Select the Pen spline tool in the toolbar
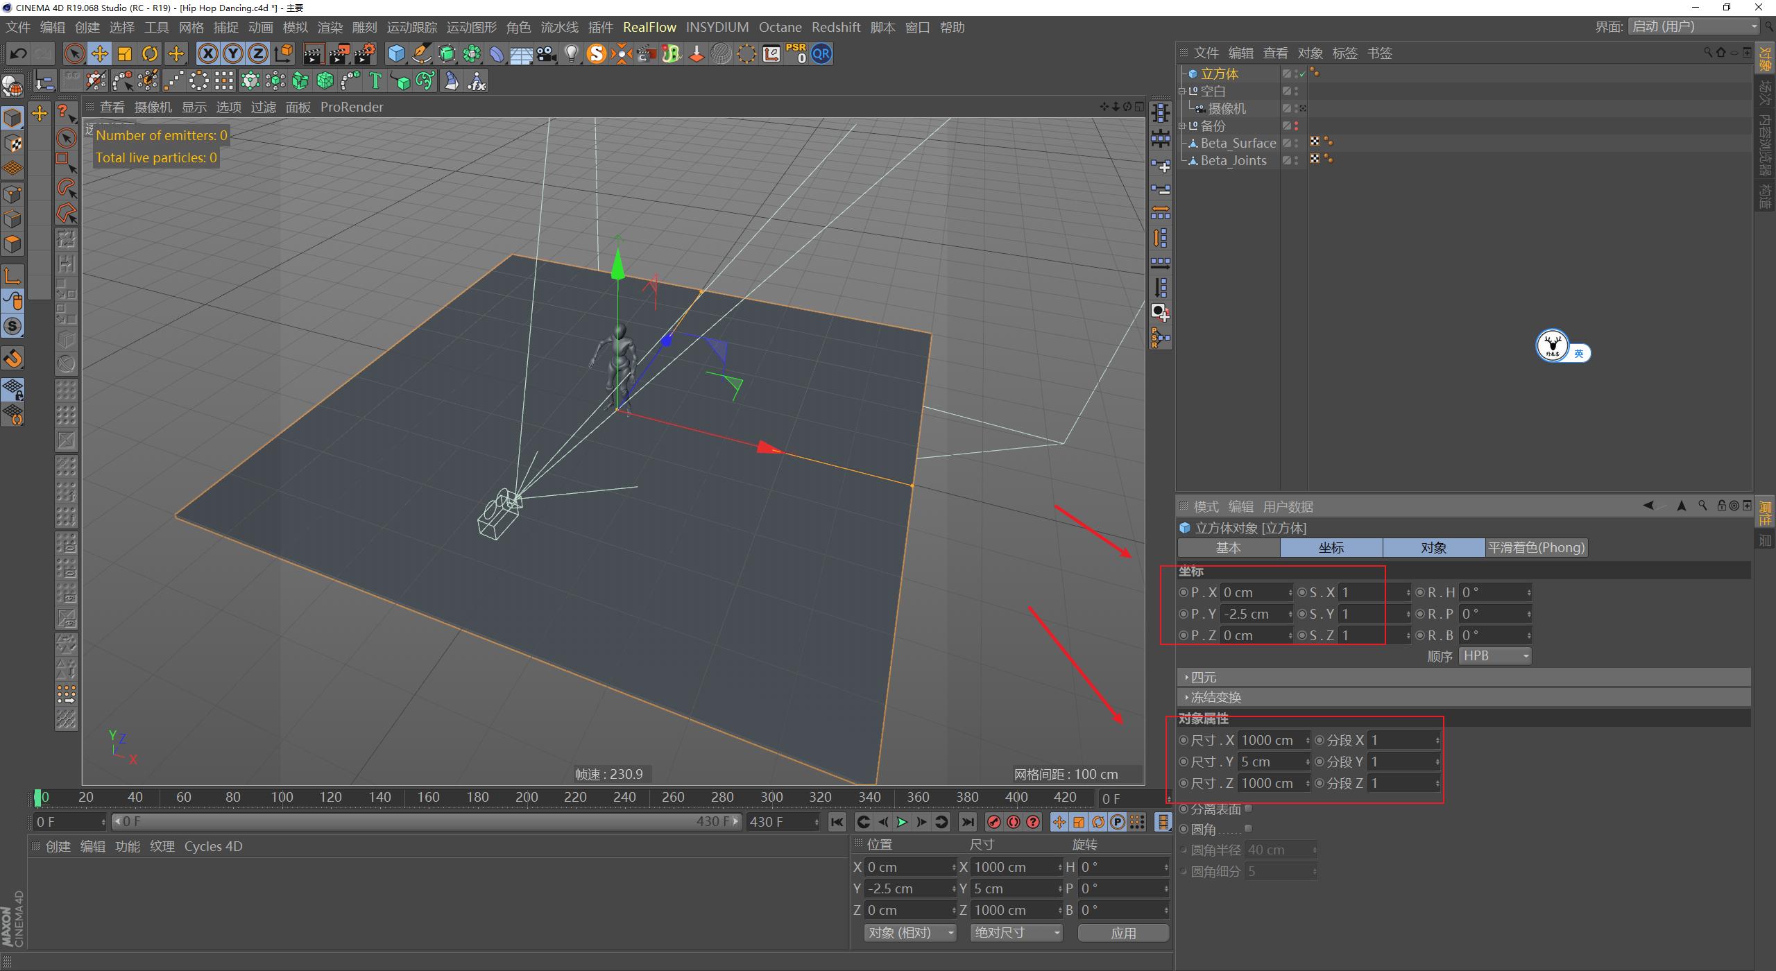 [x=422, y=53]
